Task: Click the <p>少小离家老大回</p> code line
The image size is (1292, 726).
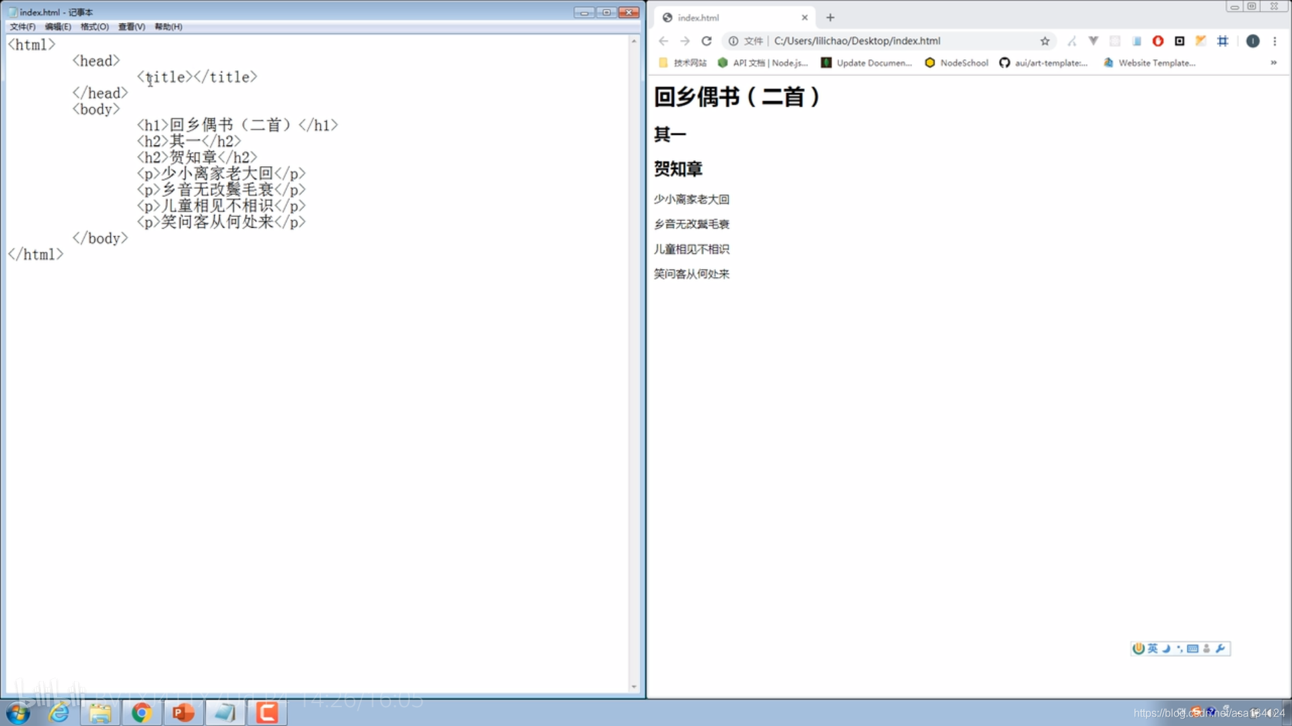Action: [221, 173]
